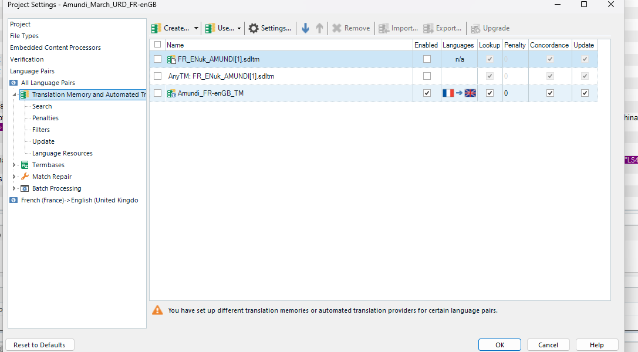Image resolution: width=638 pixels, height=352 pixels.
Task: Toggle Update checkbox for Amundi_FR-enGB_TM
Action: (585, 93)
